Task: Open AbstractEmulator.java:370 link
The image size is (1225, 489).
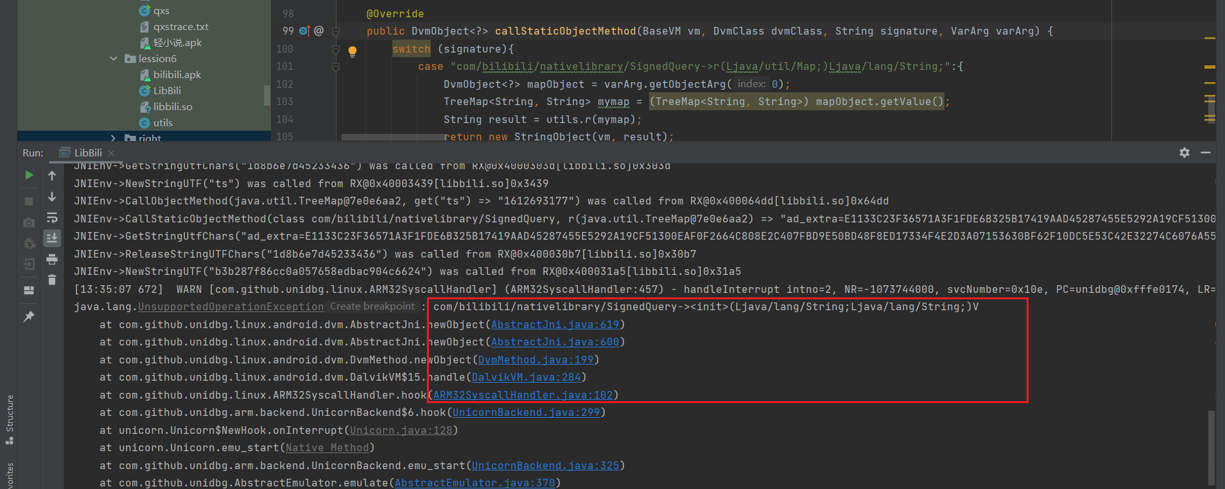Action: [x=474, y=483]
